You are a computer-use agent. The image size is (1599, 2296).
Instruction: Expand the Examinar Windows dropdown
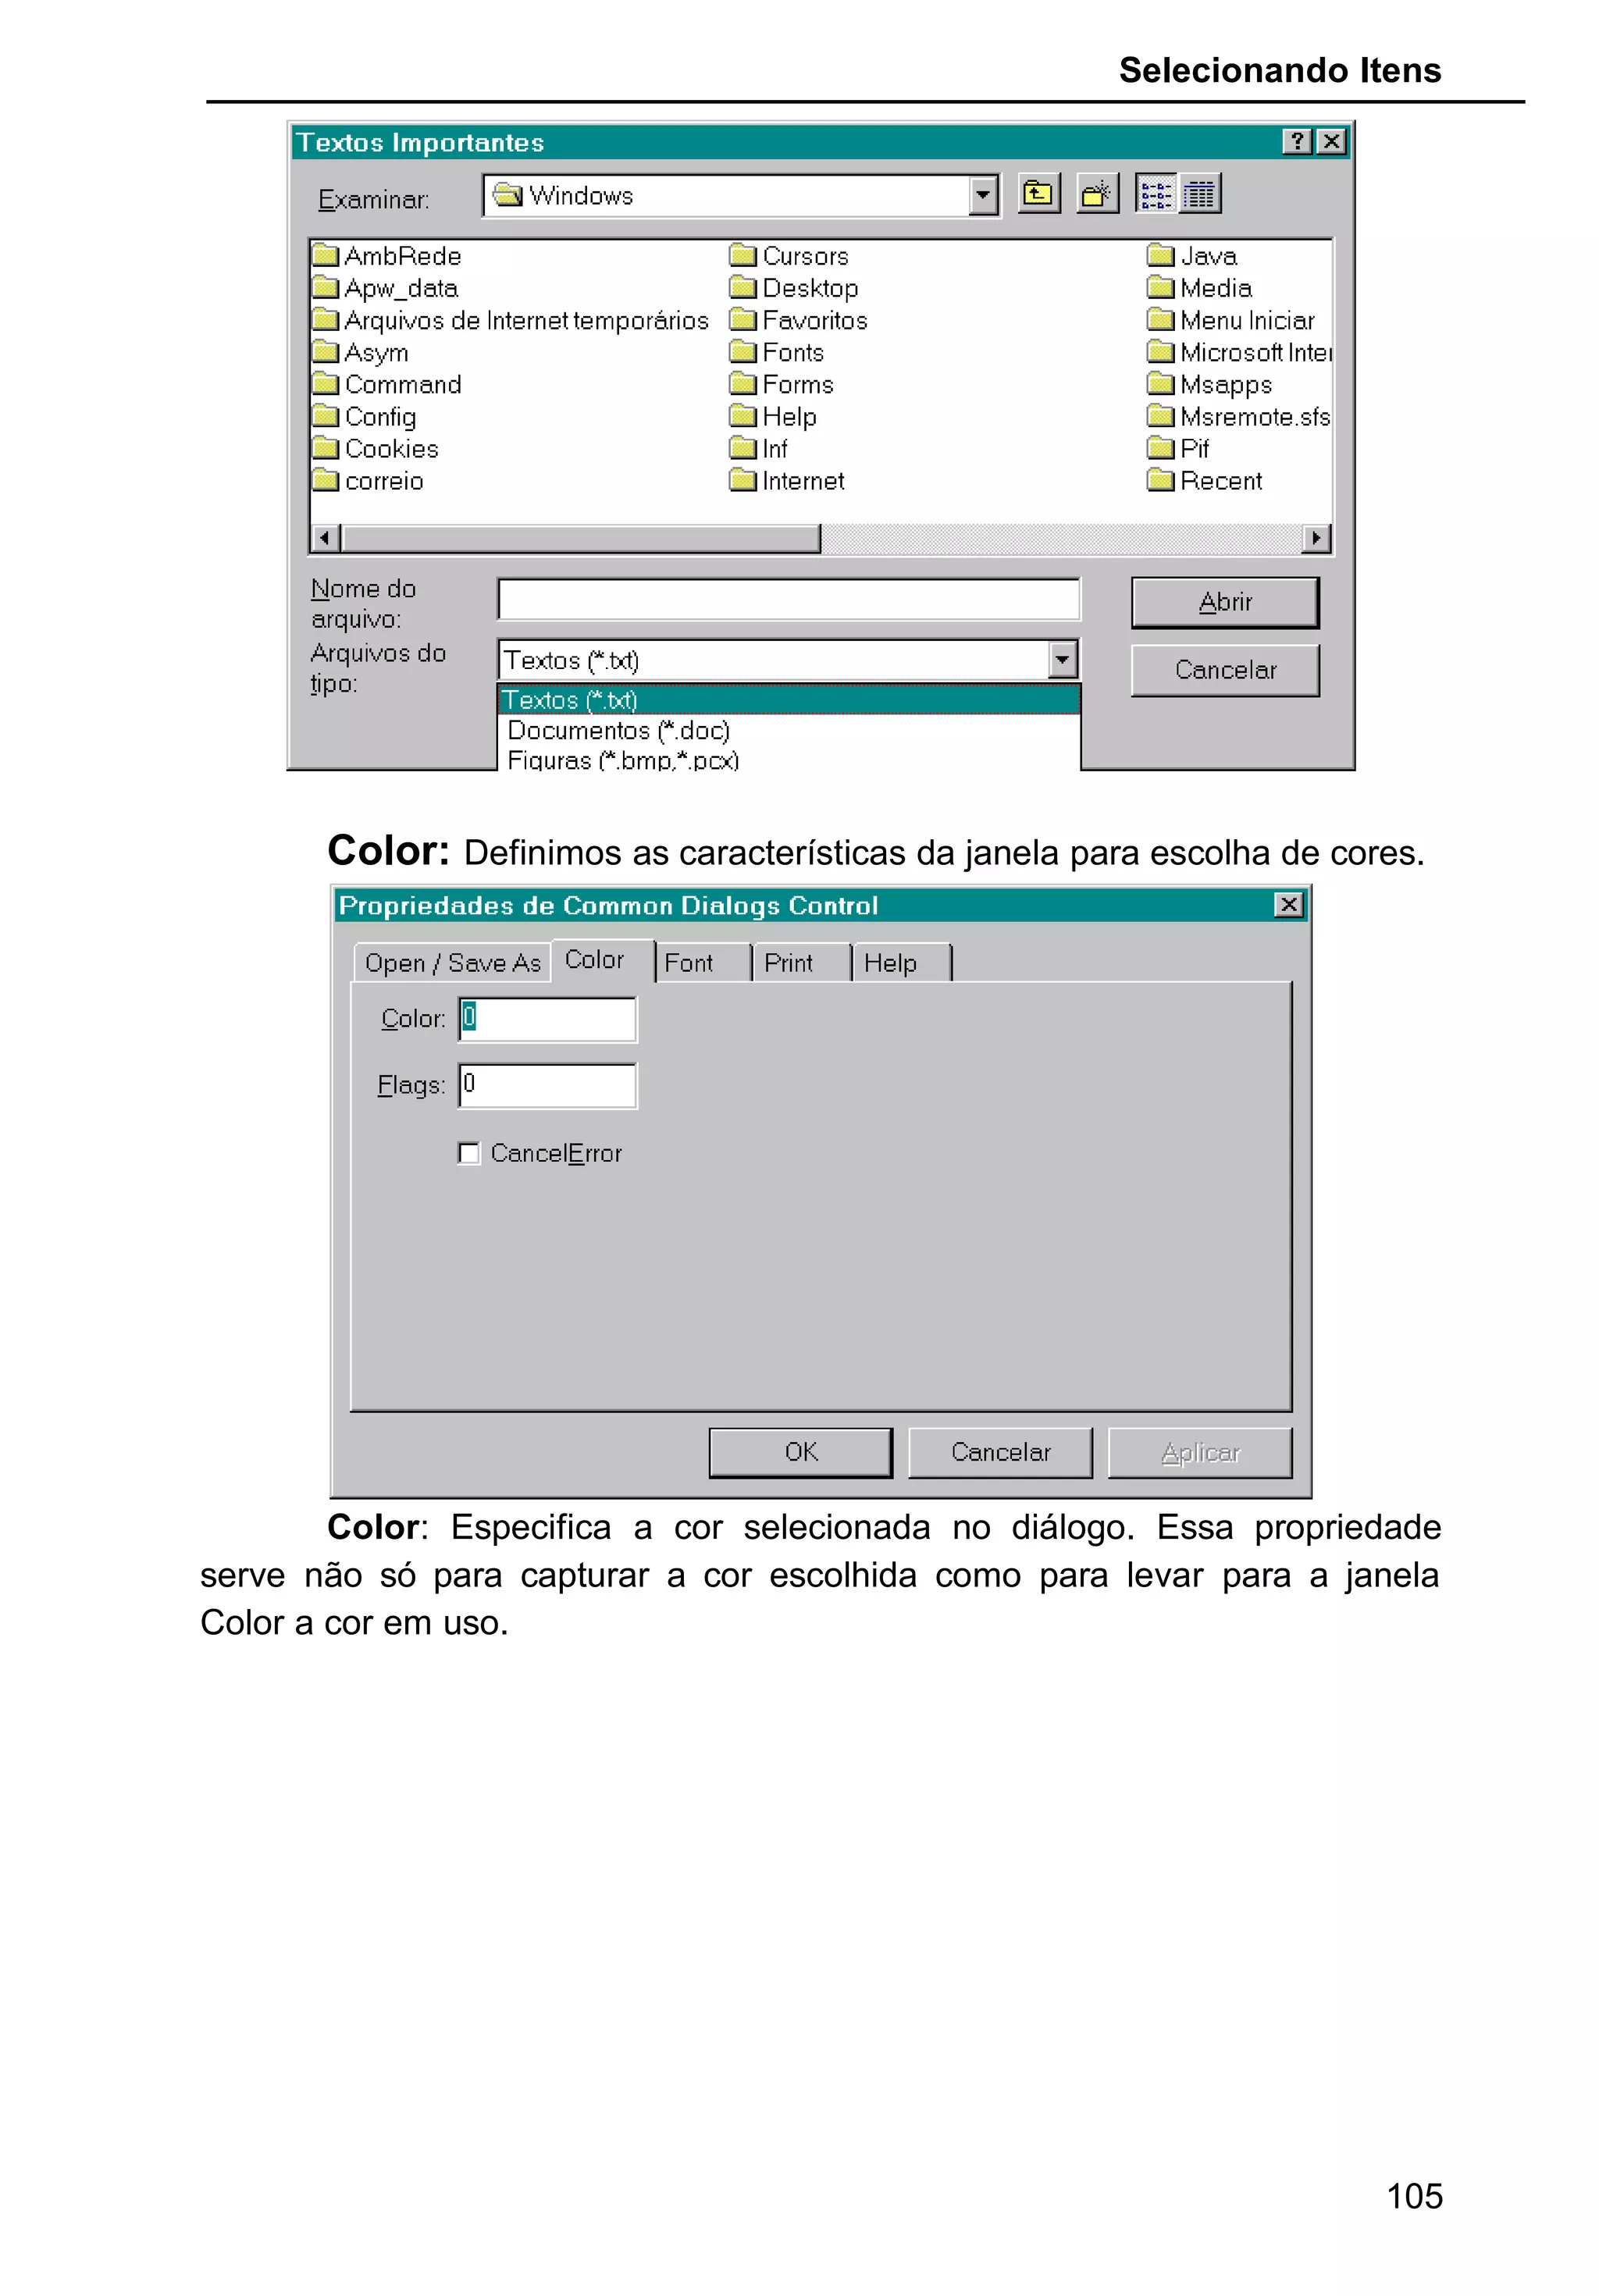tap(983, 195)
